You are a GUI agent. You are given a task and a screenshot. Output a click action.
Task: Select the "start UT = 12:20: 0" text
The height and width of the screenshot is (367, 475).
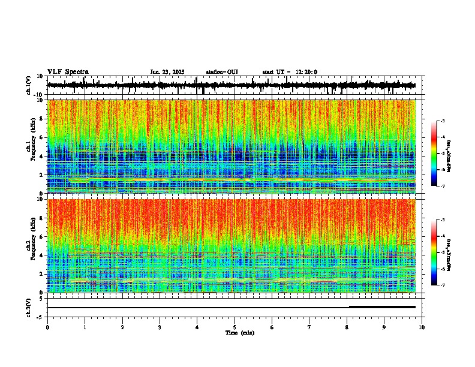[290, 72]
